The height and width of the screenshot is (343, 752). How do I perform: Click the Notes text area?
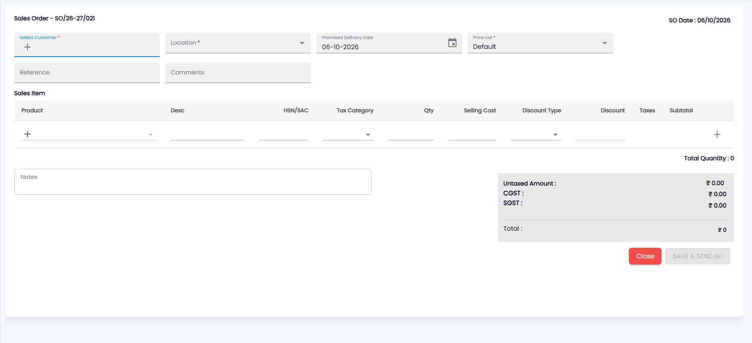193,182
